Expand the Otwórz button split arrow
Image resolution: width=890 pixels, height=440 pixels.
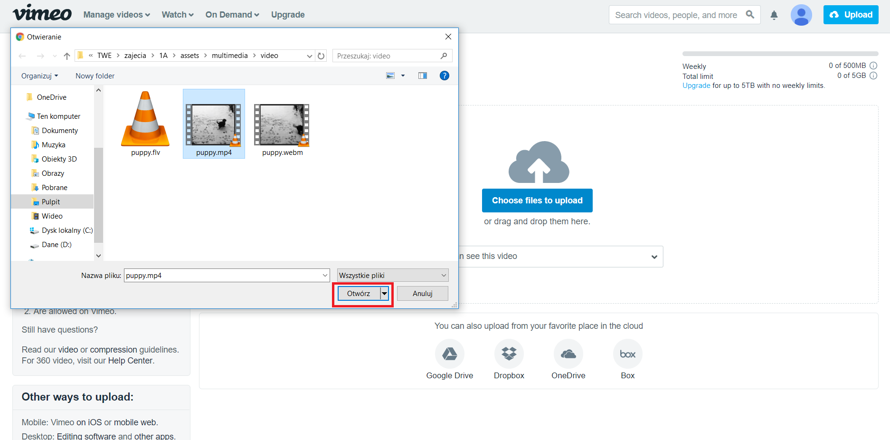tap(385, 294)
